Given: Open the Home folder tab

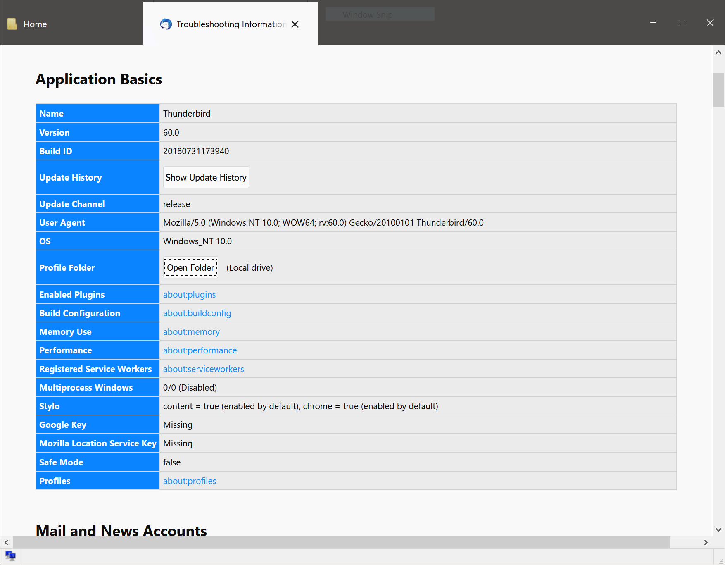Looking at the screenshot, I should [71, 24].
